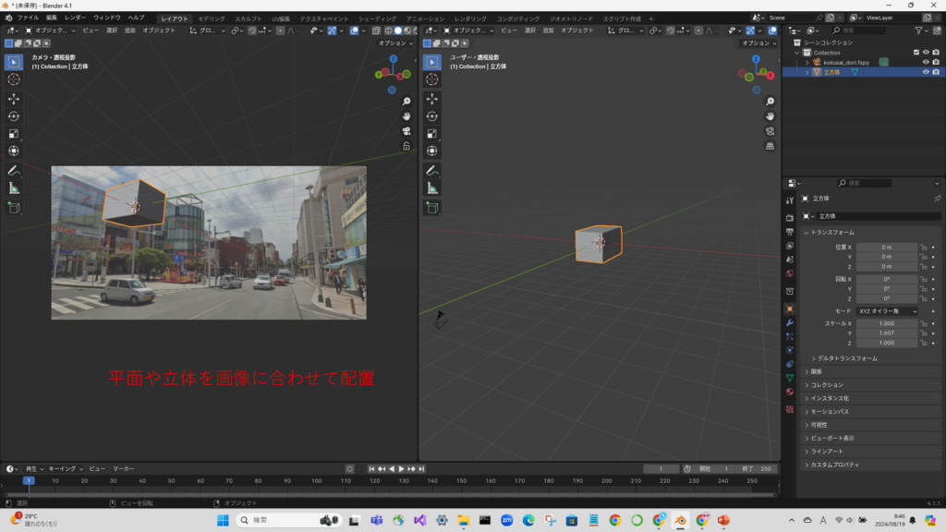The width and height of the screenshot is (946, 532).
Task: Click the Add Cube tool in left viewport
Action: coord(14,208)
